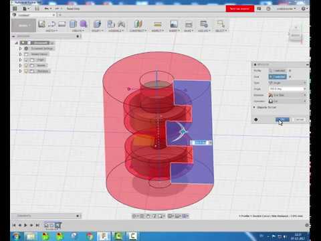Add a new document tab
Viewport: 321px width, 241px height.
point(60,15)
